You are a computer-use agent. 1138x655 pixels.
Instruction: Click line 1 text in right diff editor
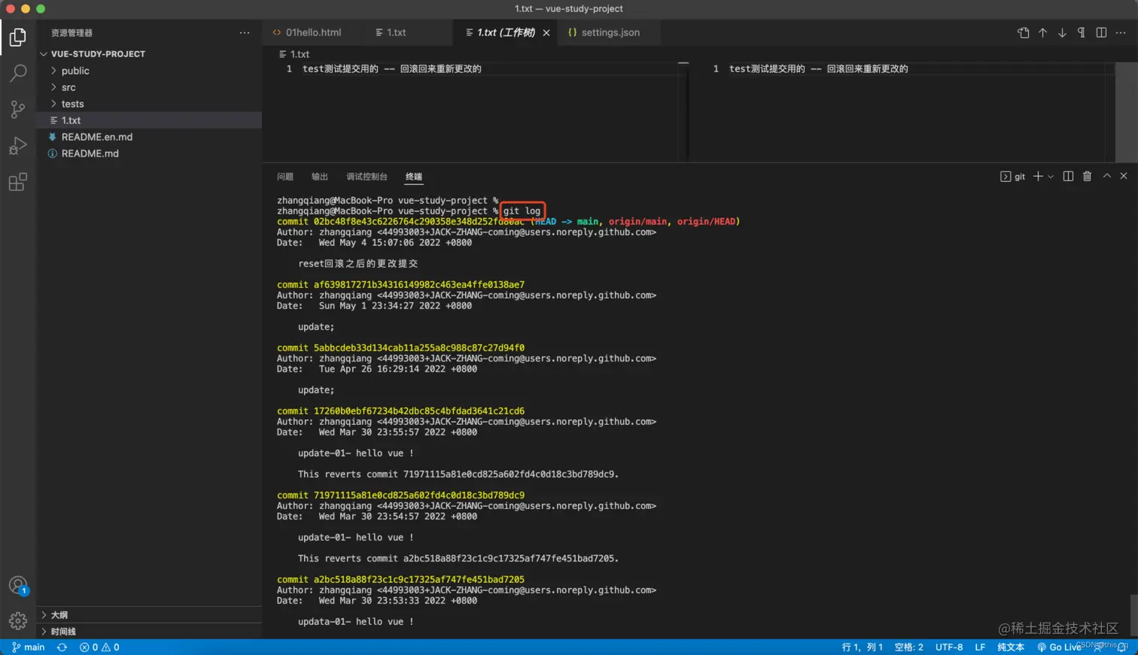pyautogui.click(x=818, y=68)
